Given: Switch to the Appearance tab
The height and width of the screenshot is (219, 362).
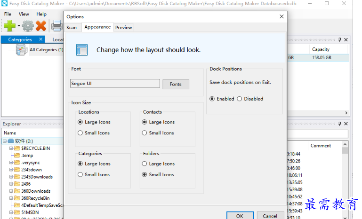Looking at the screenshot, I should click(x=97, y=27).
